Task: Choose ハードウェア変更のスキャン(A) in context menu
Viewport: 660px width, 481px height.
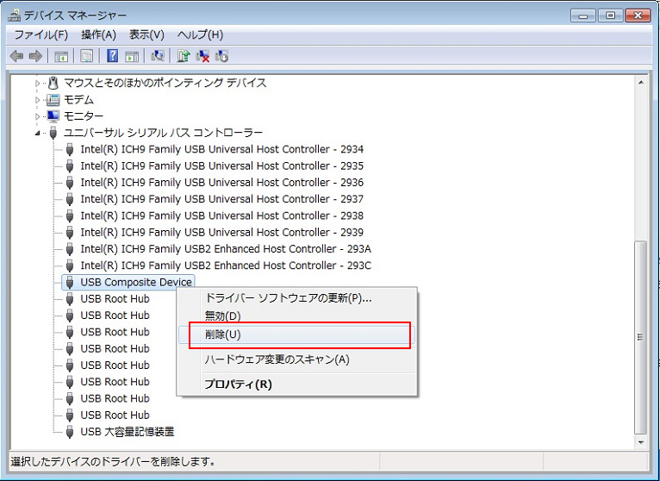Action: (x=296, y=359)
